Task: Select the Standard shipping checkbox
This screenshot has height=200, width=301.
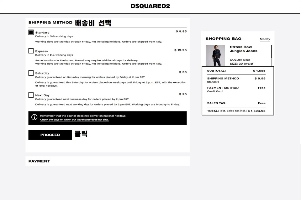Action: point(31,32)
